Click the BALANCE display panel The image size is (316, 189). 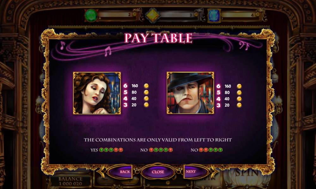pyautogui.click(x=70, y=181)
